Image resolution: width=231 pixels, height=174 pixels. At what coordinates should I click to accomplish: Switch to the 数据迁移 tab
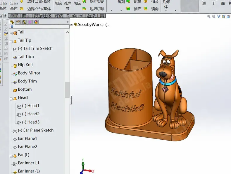(43, 16)
